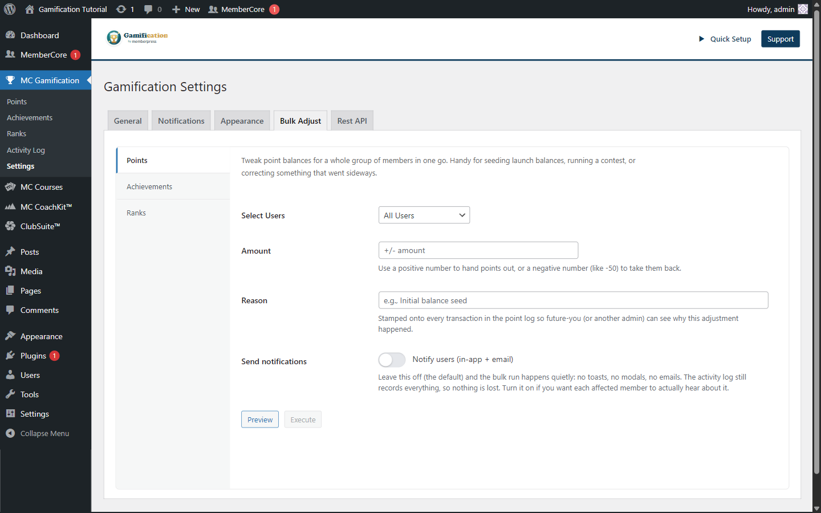Image resolution: width=821 pixels, height=513 pixels.
Task: Open the Appearance settings tab
Action: pyautogui.click(x=242, y=121)
